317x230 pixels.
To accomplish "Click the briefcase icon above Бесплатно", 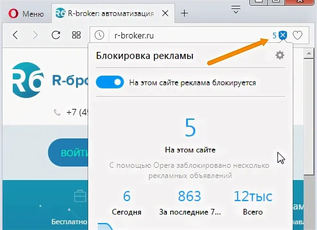I will pos(80,196).
